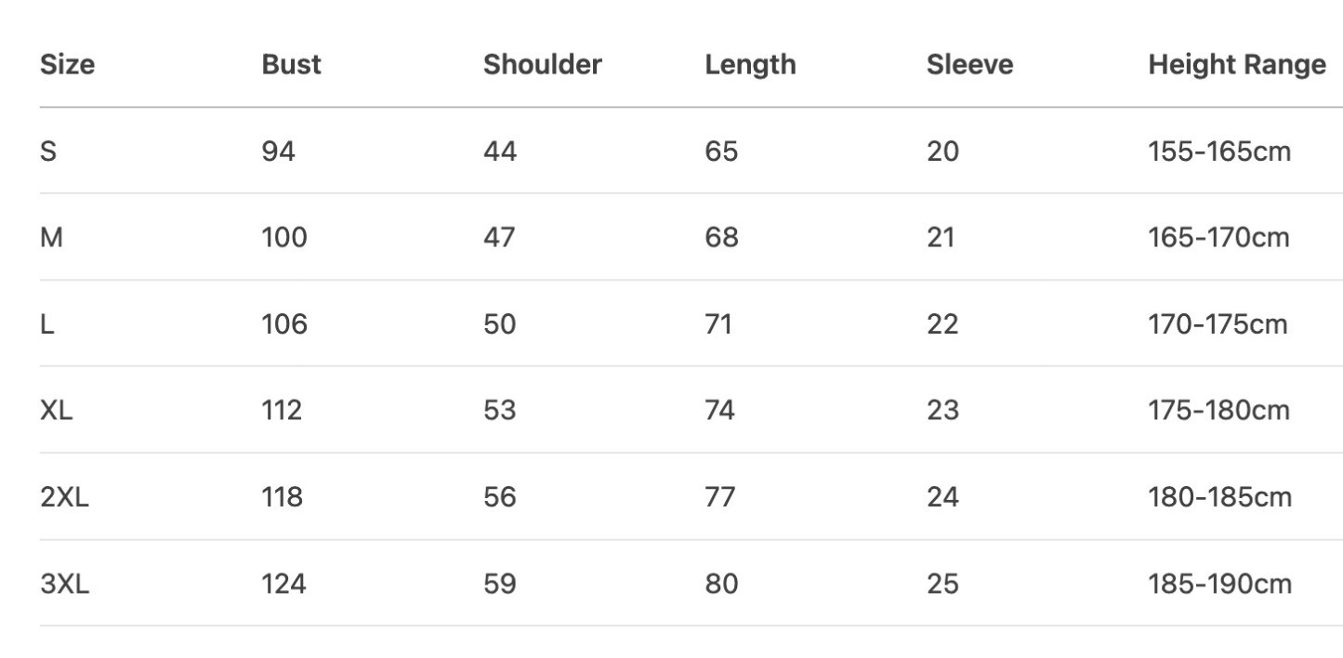Click length value 74
This screenshot has width=1343, height=658.
click(720, 410)
